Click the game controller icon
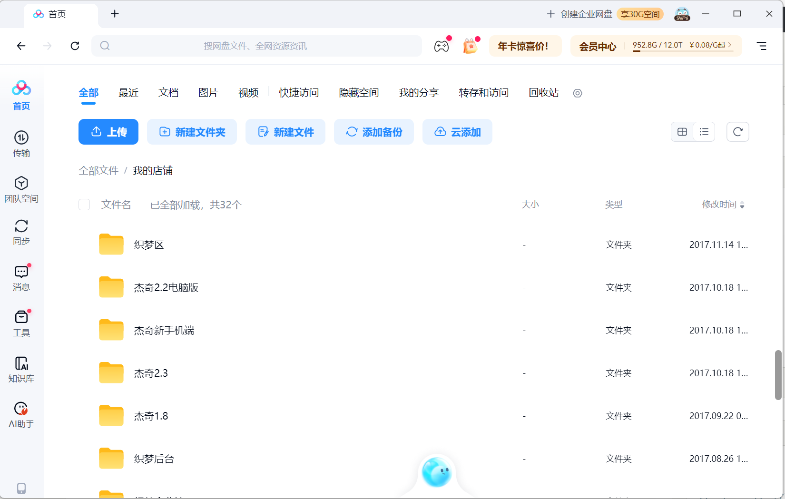The width and height of the screenshot is (785, 499). click(x=442, y=46)
